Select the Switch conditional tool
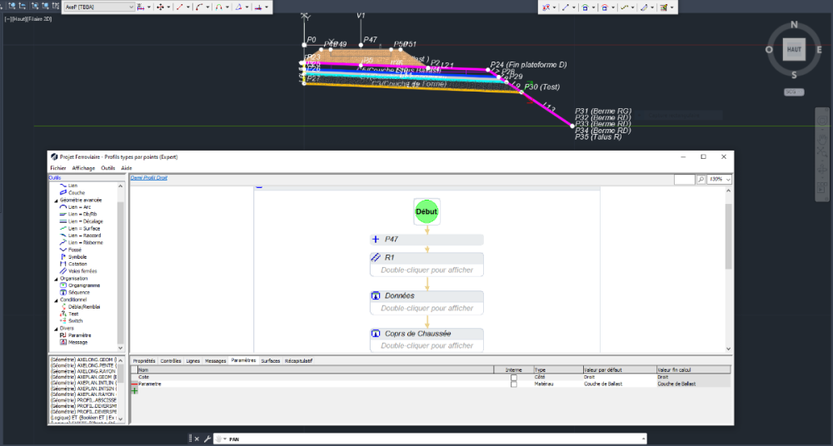This screenshot has height=446, width=833. click(71, 320)
